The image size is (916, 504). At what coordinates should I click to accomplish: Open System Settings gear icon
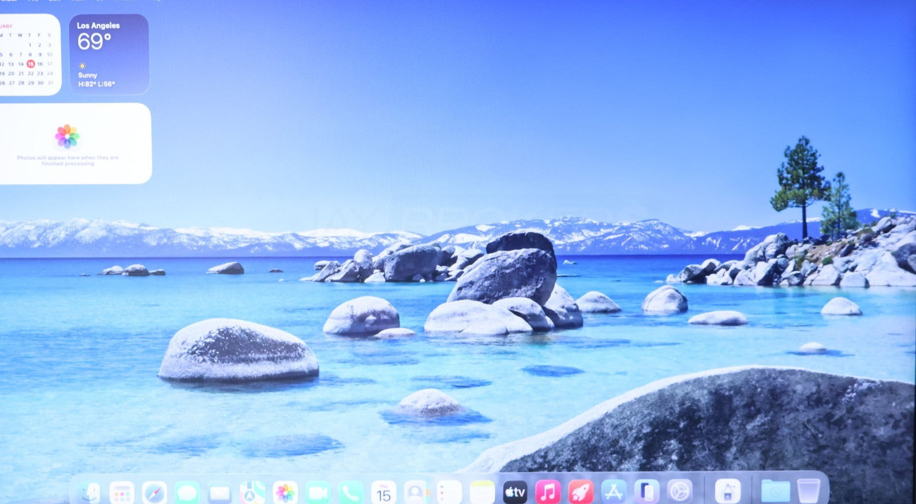[x=680, y=493]
